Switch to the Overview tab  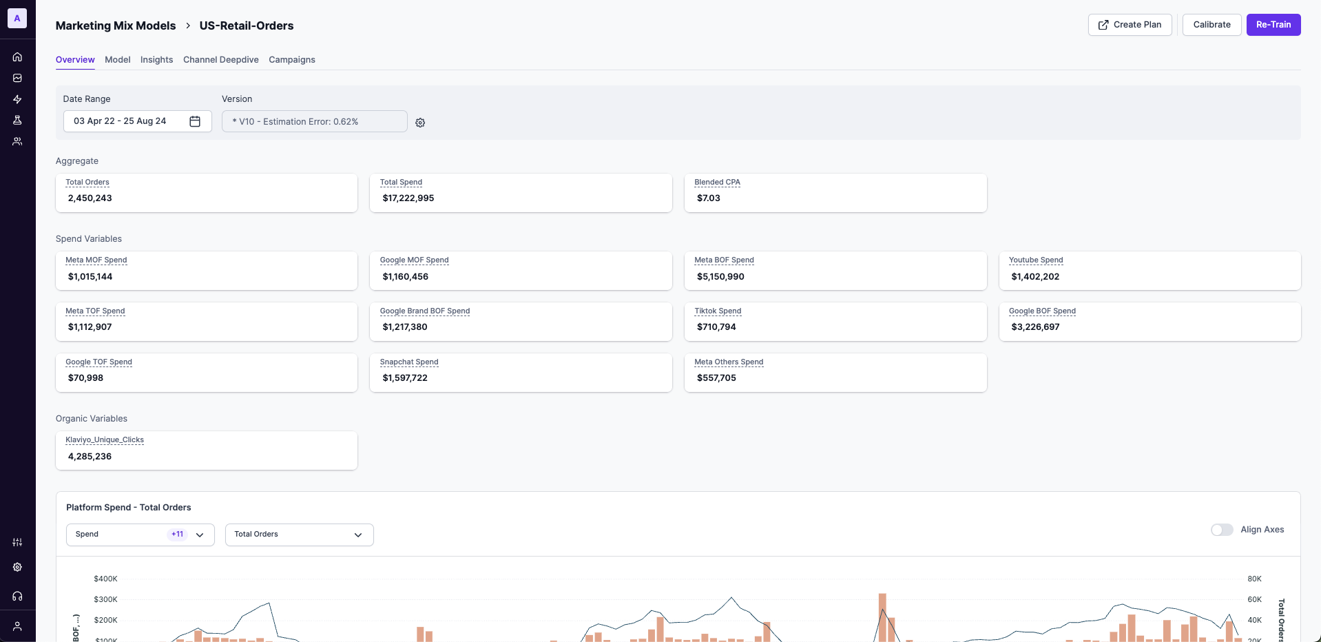pyautogui.click(x=75, y=60)
